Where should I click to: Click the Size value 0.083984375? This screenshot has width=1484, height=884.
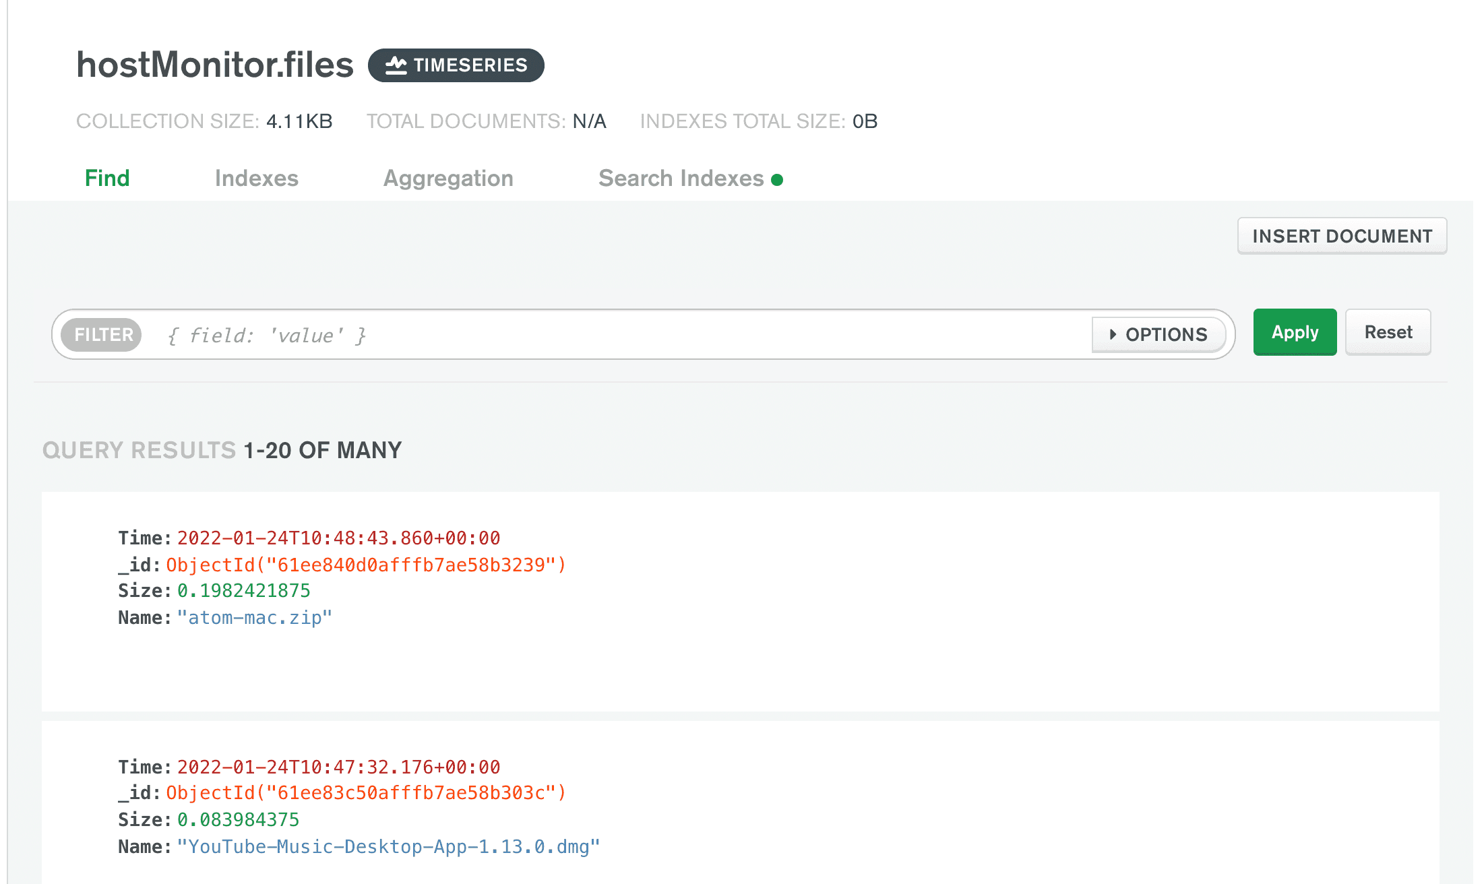coord(238,820)
